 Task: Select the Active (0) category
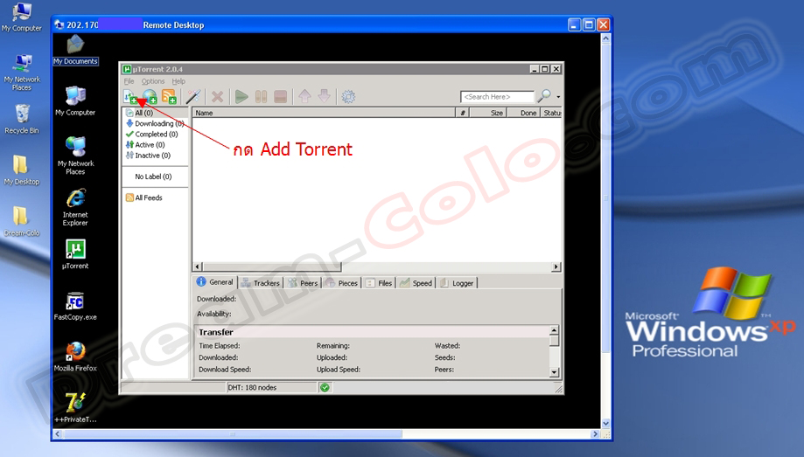tap(145, 145)
